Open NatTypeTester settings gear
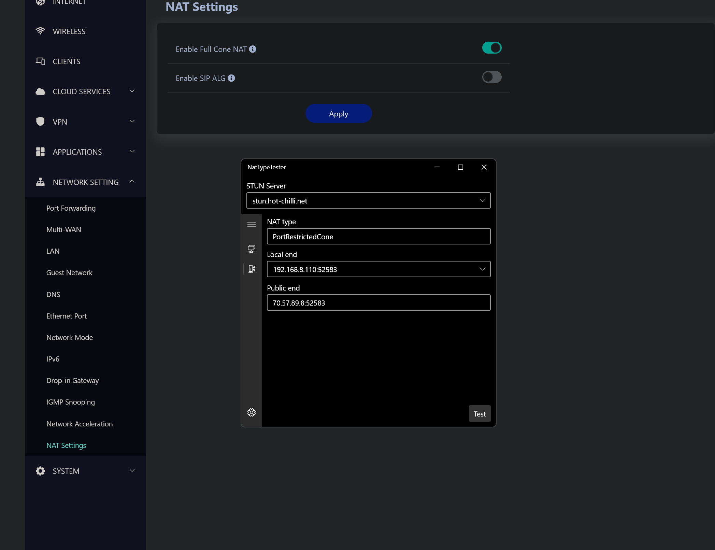Screen dimensions: 715x550 252,412
